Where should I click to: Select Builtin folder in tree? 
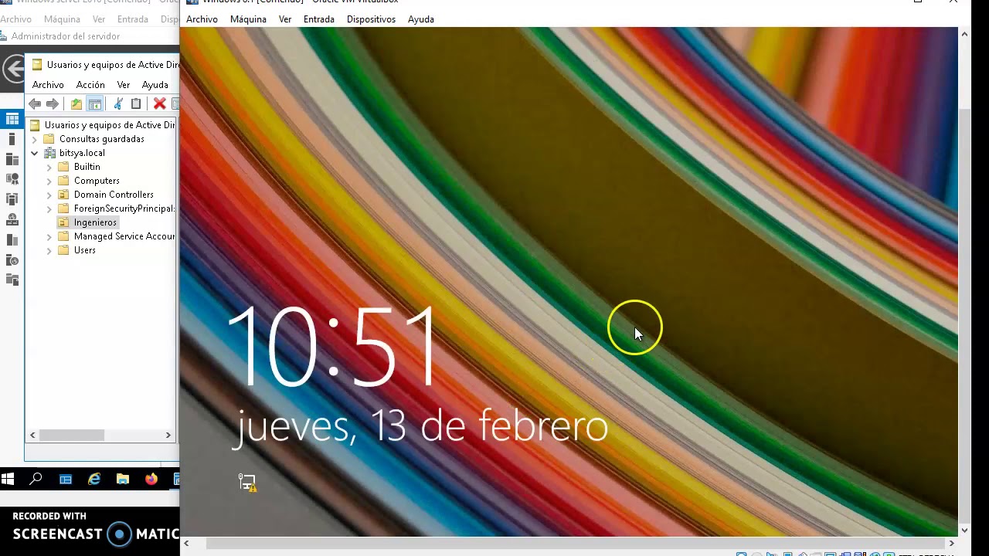pos(87,167)
